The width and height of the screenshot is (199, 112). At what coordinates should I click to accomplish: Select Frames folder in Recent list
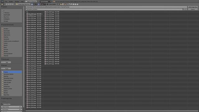(12, 72)
